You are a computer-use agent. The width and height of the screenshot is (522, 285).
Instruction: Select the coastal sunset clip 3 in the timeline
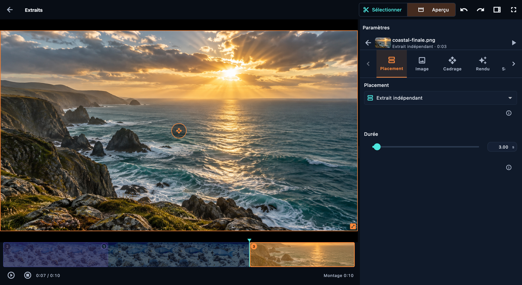coord(302,255)
